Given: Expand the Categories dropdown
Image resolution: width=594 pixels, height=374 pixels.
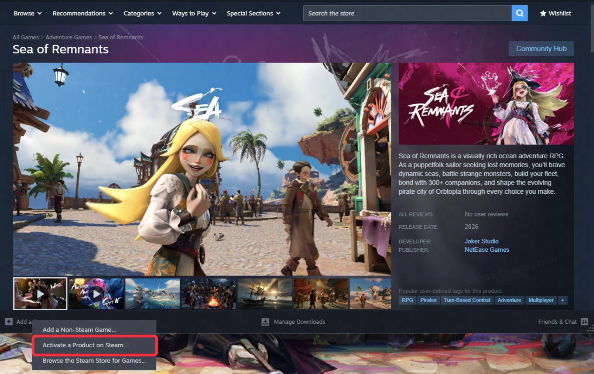Looking at the screenshot, I should [142, 13].
